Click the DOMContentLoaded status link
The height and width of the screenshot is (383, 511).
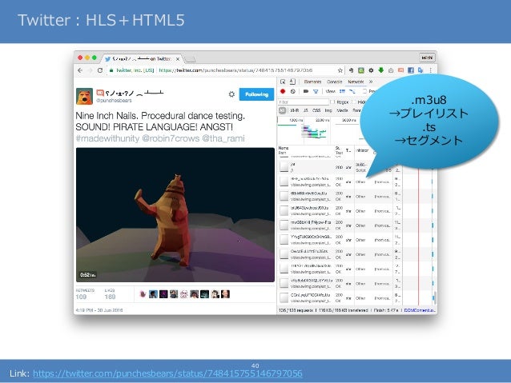point(420,310)
